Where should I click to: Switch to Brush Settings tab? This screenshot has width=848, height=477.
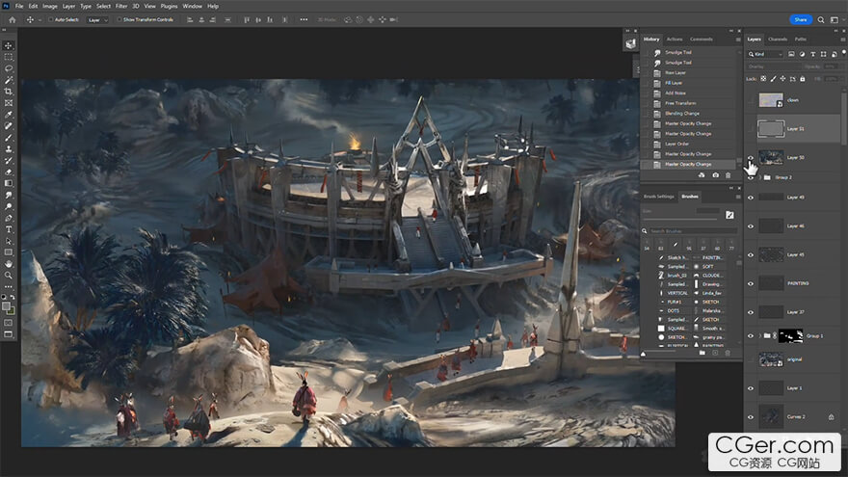click(x=659, y=197)
